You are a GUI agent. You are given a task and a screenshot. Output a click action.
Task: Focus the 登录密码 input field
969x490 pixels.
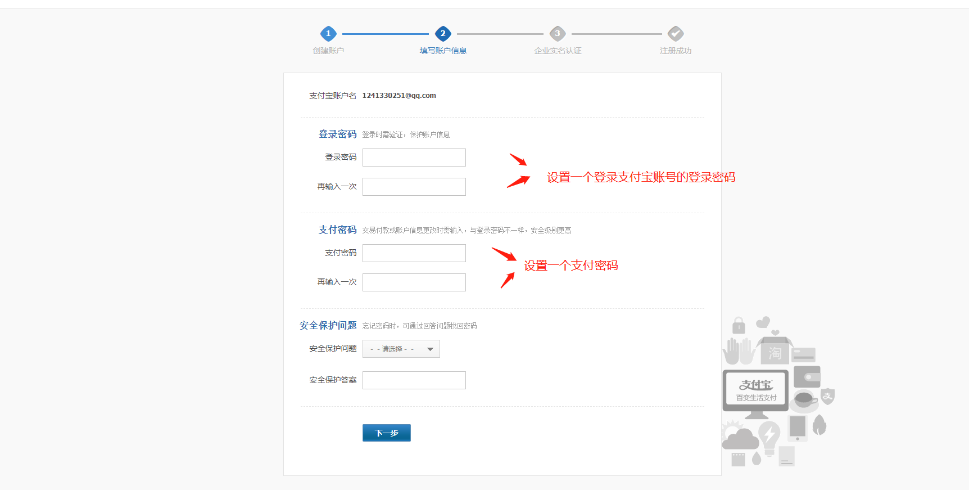pos(414,158)
